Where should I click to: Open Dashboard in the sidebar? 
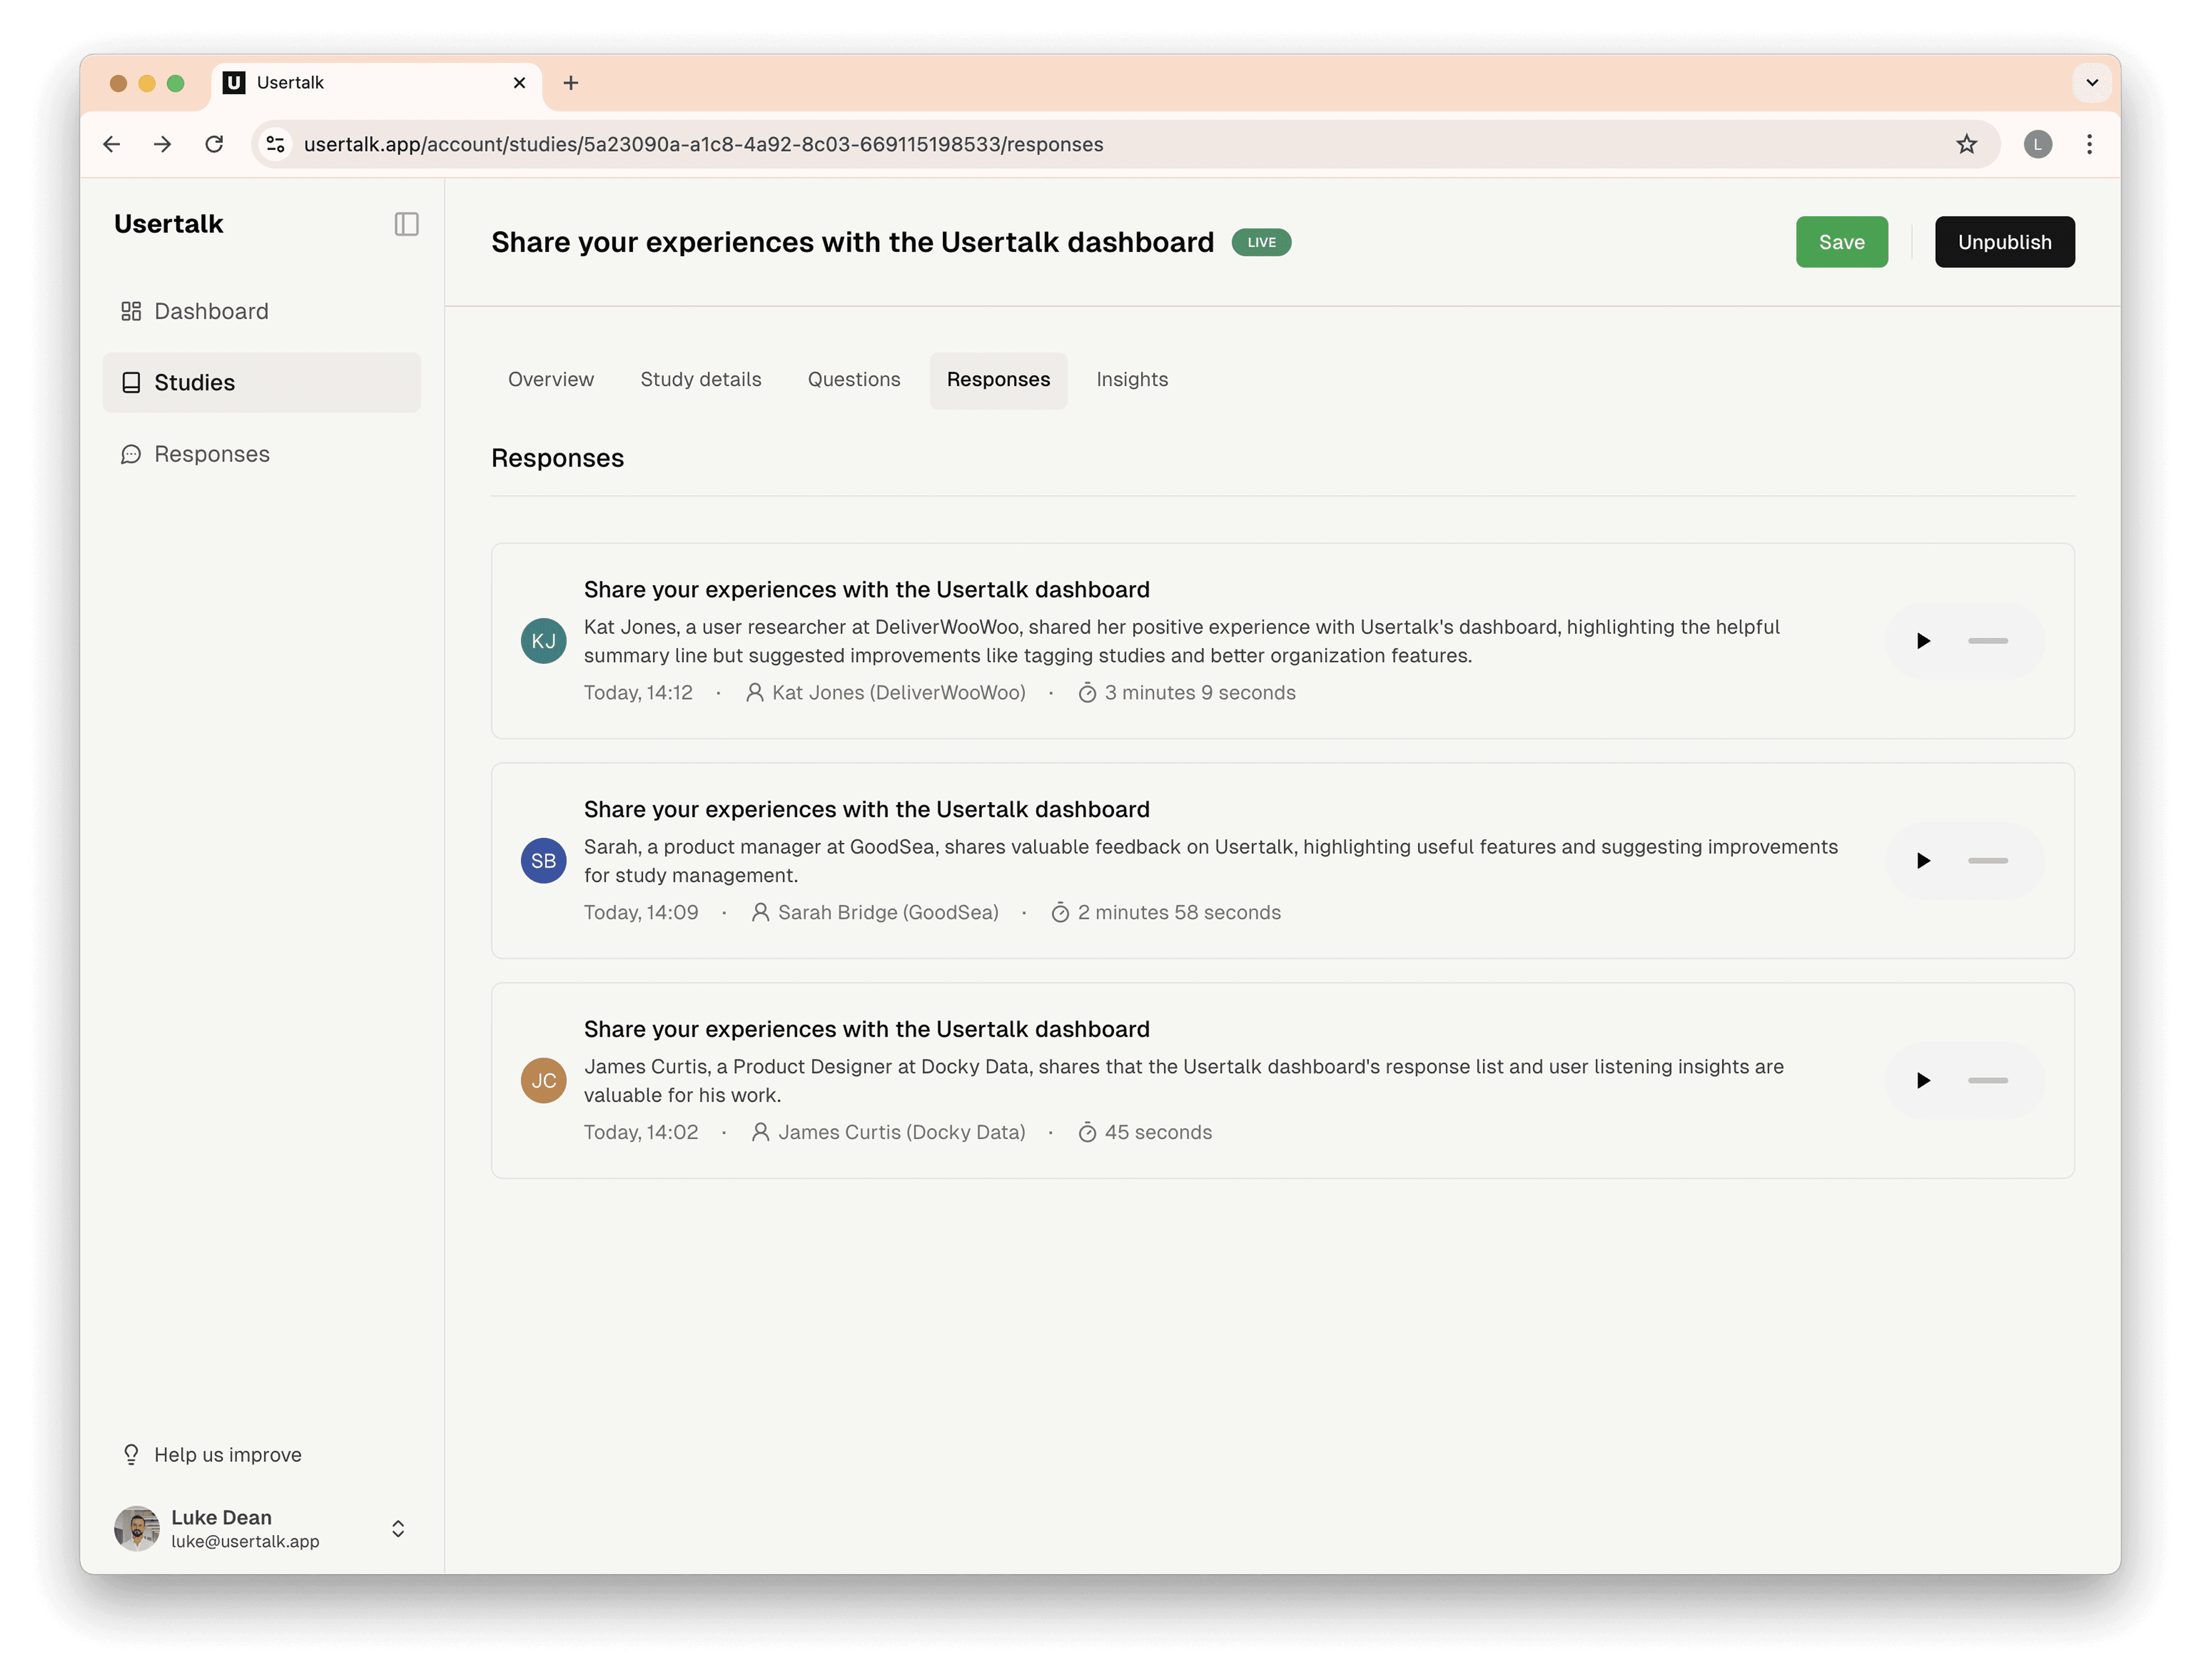[x=262, y=311]
